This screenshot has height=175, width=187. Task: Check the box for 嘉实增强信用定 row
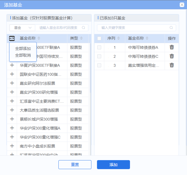click(99, 65)
